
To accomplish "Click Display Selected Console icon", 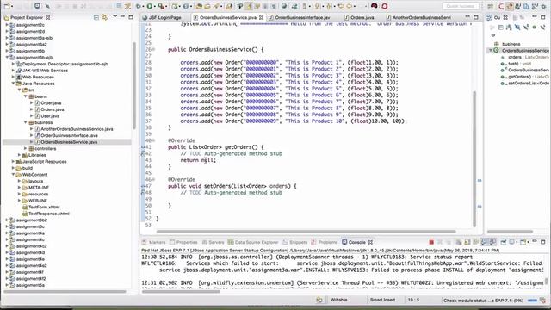I will click(x=512, y=242).
